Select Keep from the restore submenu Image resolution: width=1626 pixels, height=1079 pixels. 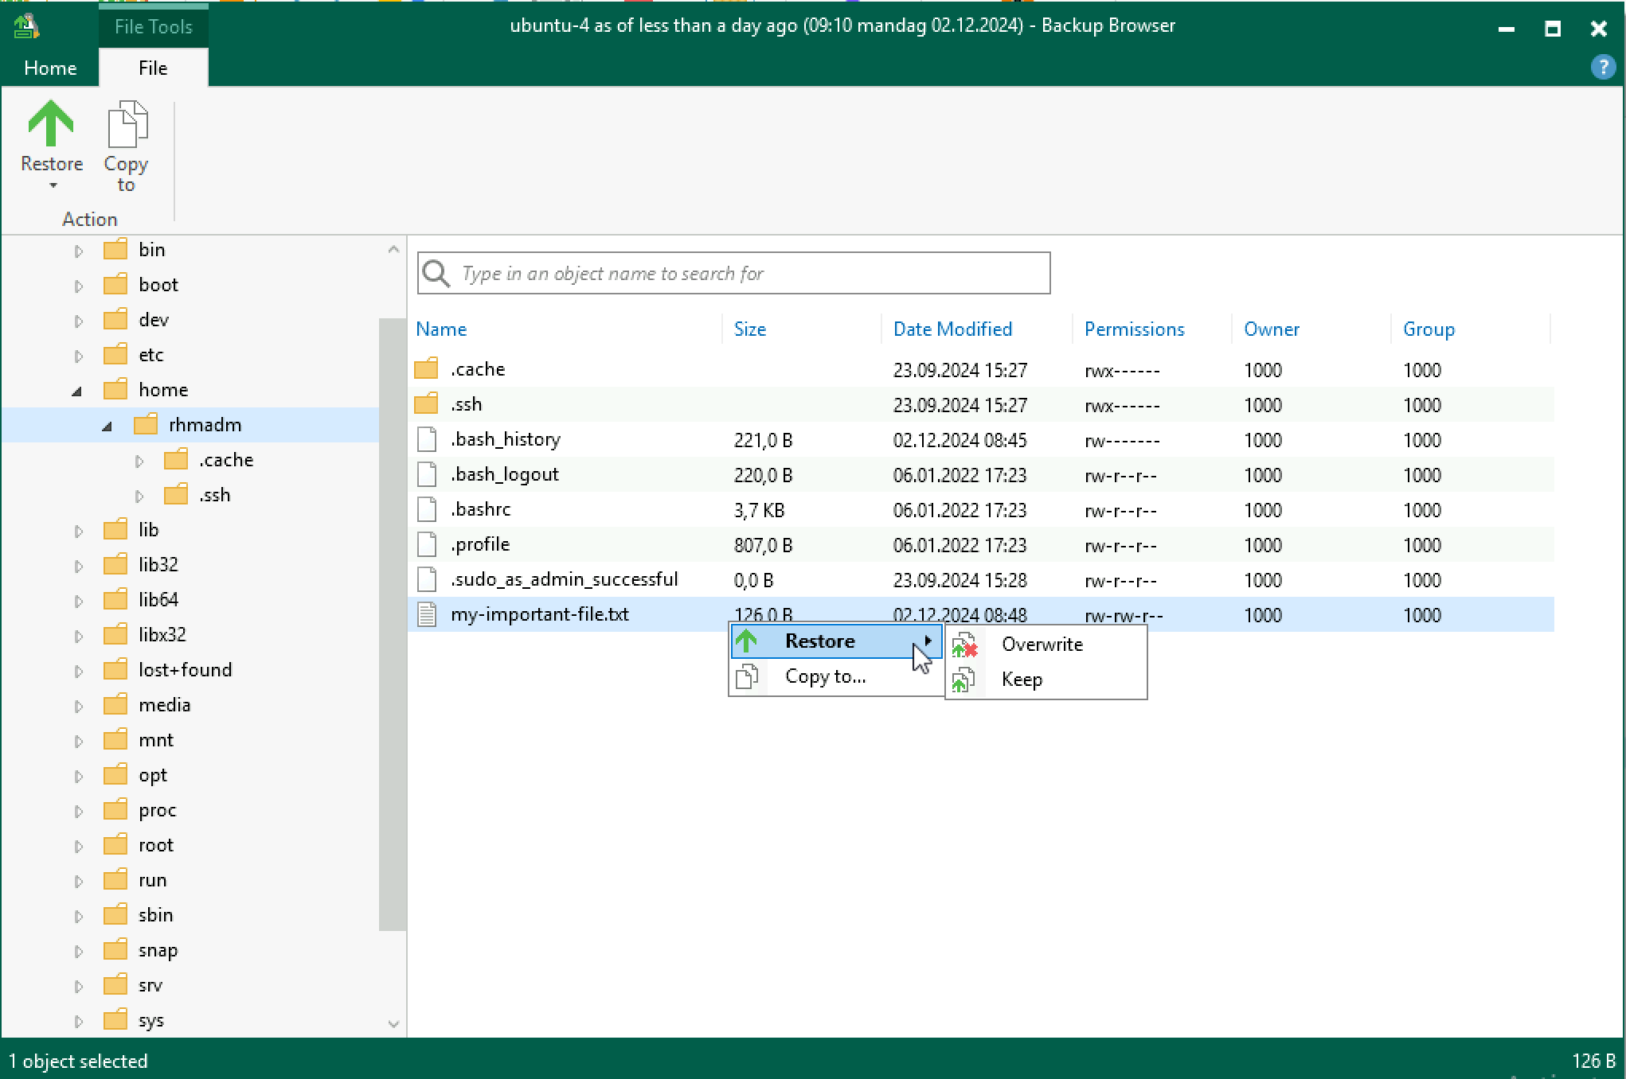tap(1022, 678)
